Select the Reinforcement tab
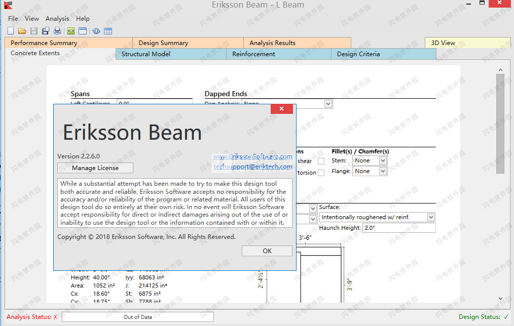 pyautogui.click(x=279, y=54)
